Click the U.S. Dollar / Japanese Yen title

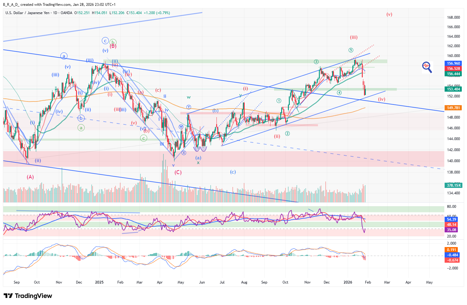pyautogui.click(x=27, y=13)
